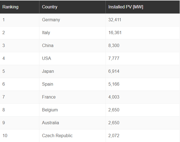
Task: Select the China country cell
Action: (x=72, y=46)
